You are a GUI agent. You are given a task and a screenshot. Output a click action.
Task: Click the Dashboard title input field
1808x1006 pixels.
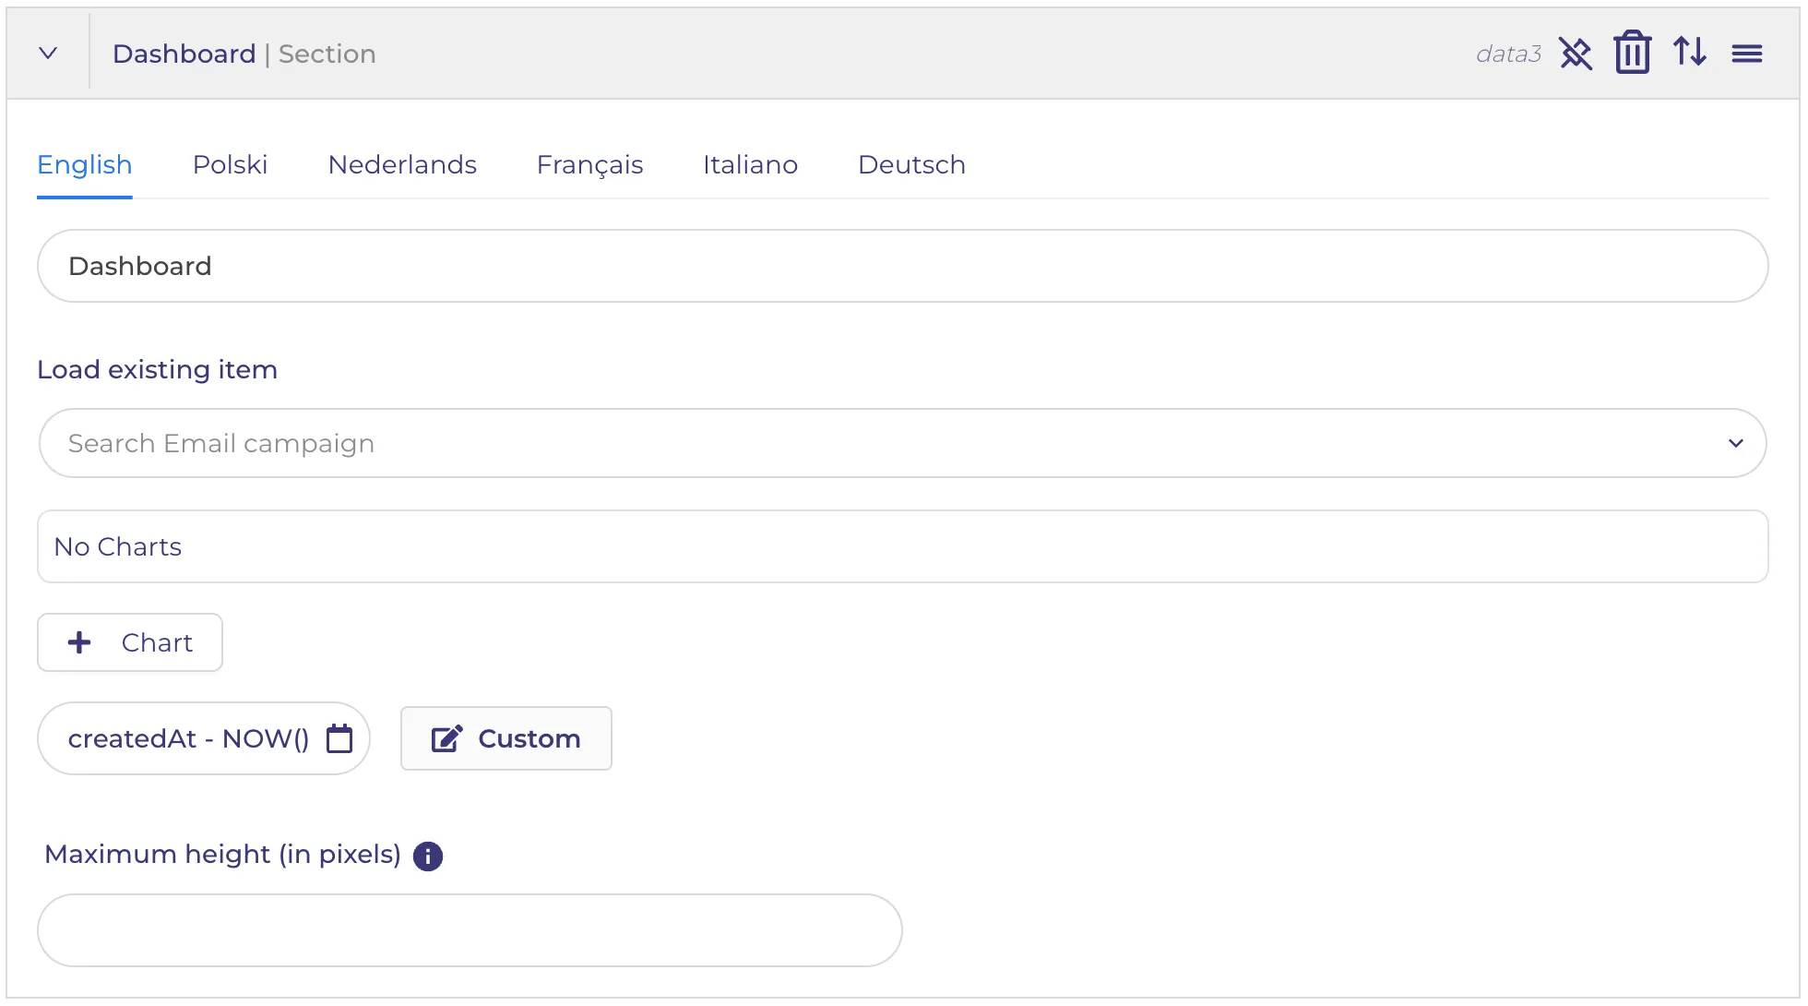[x=902, y=266]
